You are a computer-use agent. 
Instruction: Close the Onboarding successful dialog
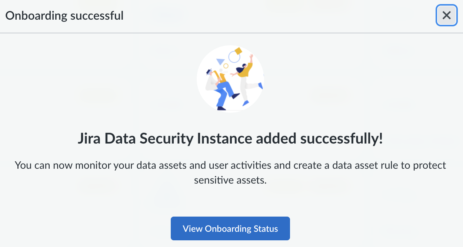point(446,16)
